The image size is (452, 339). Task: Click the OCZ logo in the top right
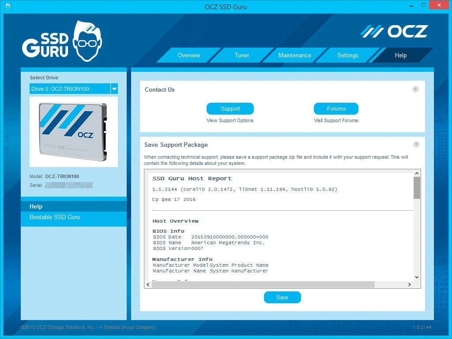394,31
